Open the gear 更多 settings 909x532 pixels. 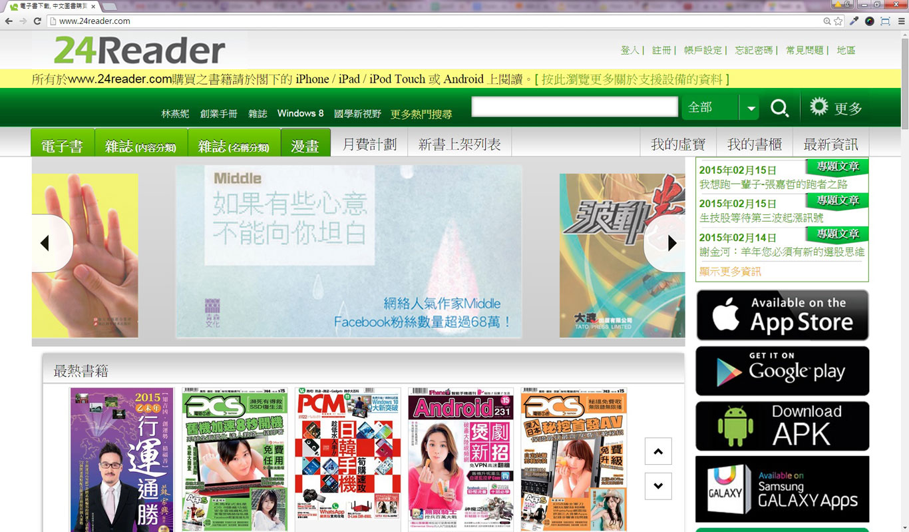(834, 108)
